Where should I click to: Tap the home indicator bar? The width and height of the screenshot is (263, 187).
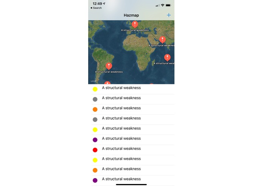pyautogui.click(x=131, y=184)
